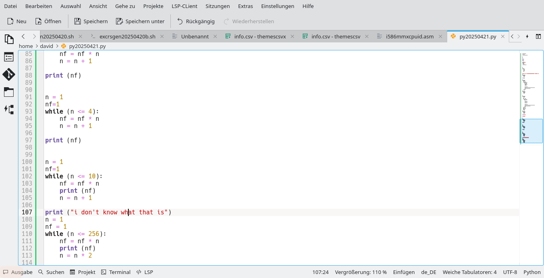Viewport: 544px width, 278px height.
Task: Open the Documents sidebar panel
Action: click(9, 39)
